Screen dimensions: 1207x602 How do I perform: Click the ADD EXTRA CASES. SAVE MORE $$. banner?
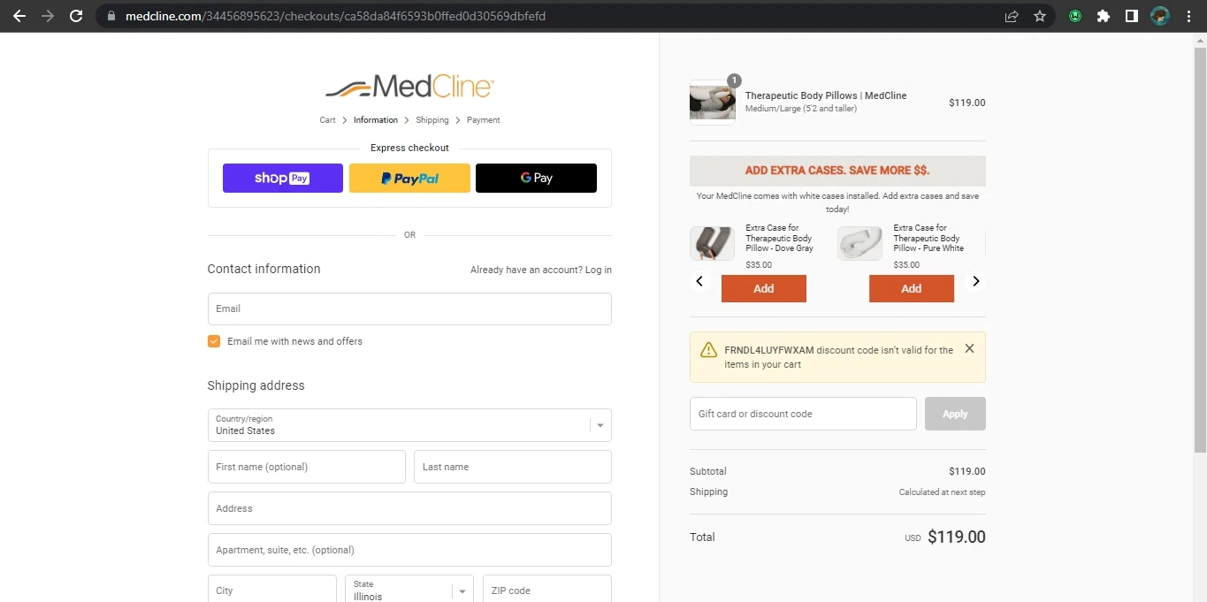pyautogui.click(x=837, y=171)
